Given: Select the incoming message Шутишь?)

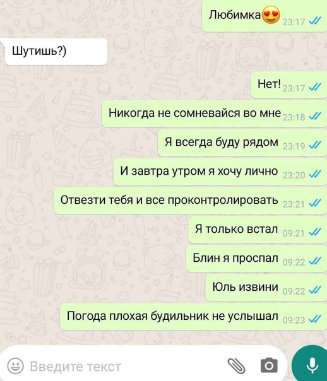Looking at the screenshot, I should [x=56, y=52].
